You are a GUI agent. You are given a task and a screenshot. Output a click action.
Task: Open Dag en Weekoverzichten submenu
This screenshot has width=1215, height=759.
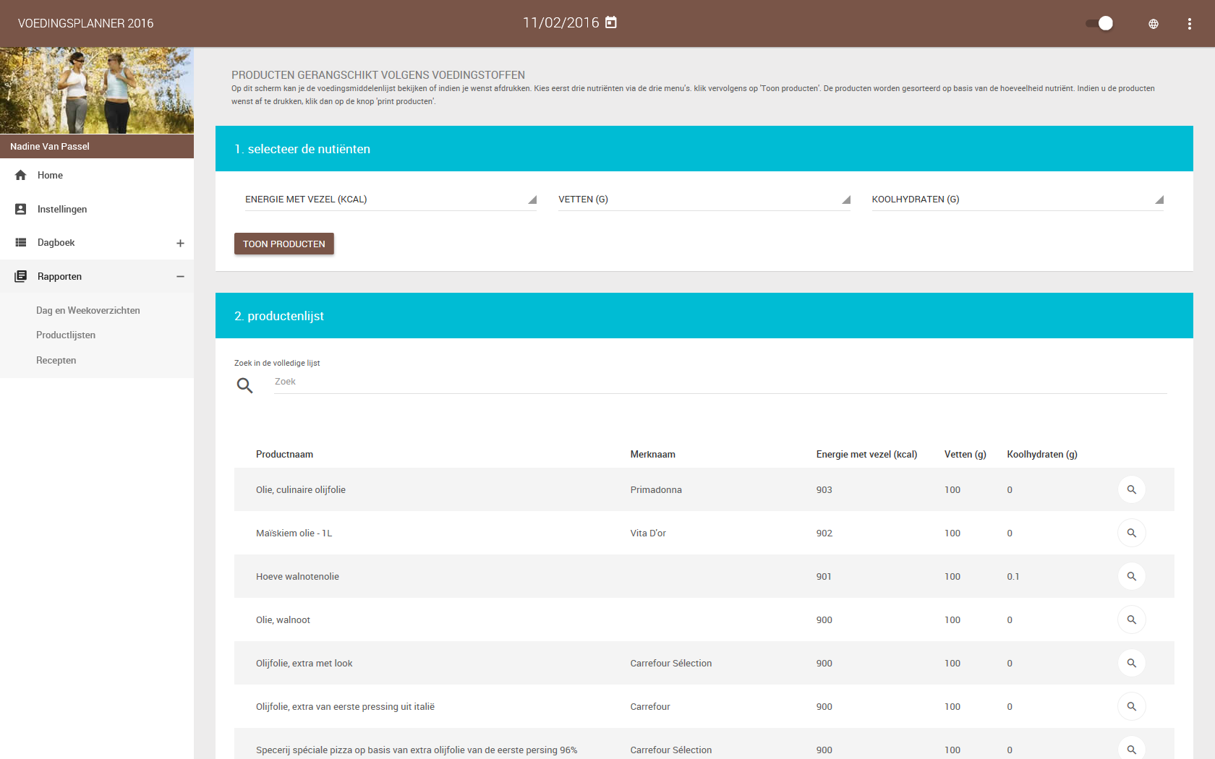click(x=88, y=310)
